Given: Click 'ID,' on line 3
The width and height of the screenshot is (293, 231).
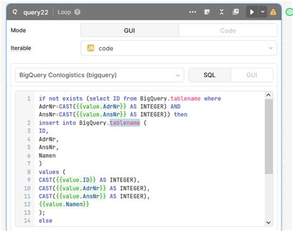Looking at the screenshot, I should [43, 131].
